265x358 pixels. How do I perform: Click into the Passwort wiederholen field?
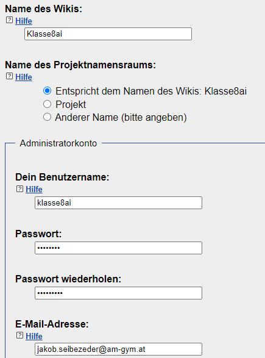118,293
